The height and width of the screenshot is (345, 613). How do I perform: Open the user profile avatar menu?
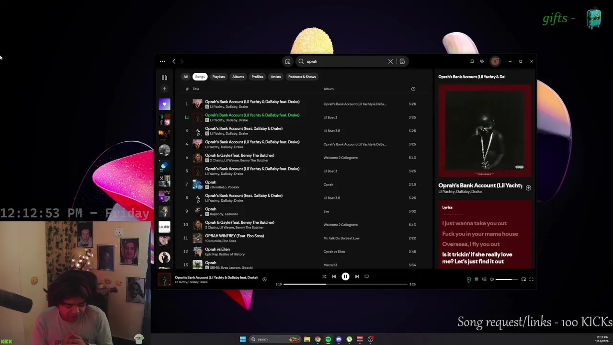point(495,61)
